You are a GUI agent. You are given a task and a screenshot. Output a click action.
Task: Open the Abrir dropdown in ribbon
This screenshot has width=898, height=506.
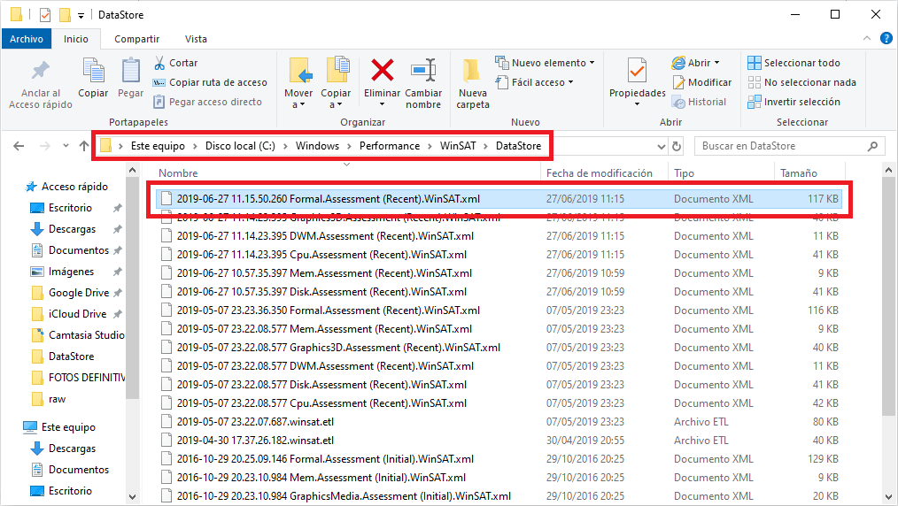click(x=695, y=63)
